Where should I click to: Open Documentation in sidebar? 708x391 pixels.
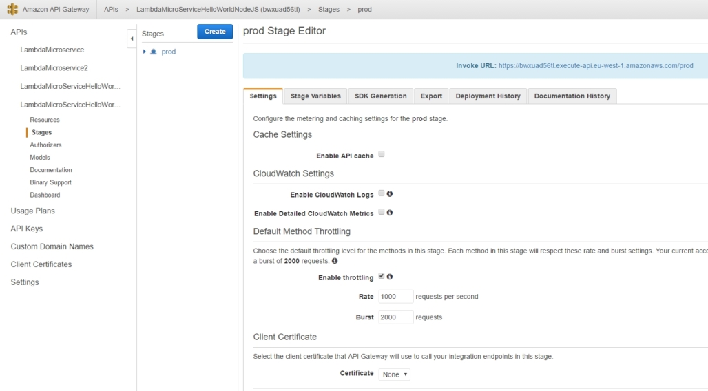click(x=51, y=170)
